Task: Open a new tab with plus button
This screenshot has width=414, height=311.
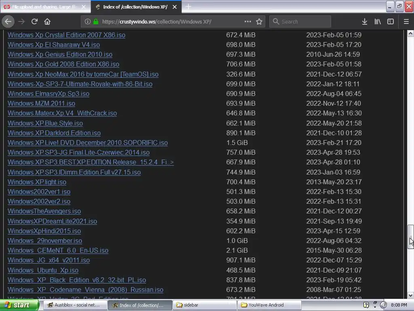Action: 188,6
